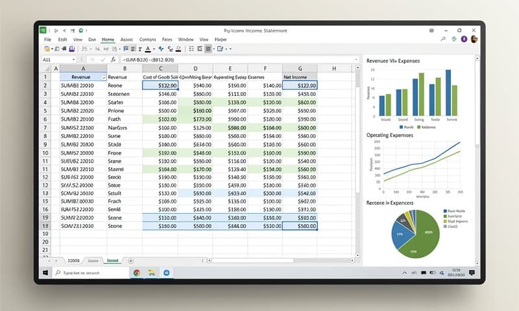This screenshot has width=519, height=311.
Task: Select cell C2 showing $132.00
Action: (x=160, y=86)
